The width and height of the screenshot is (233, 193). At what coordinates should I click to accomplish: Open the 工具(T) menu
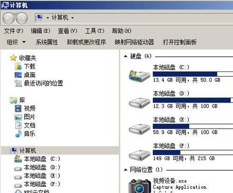click(95, 31)
